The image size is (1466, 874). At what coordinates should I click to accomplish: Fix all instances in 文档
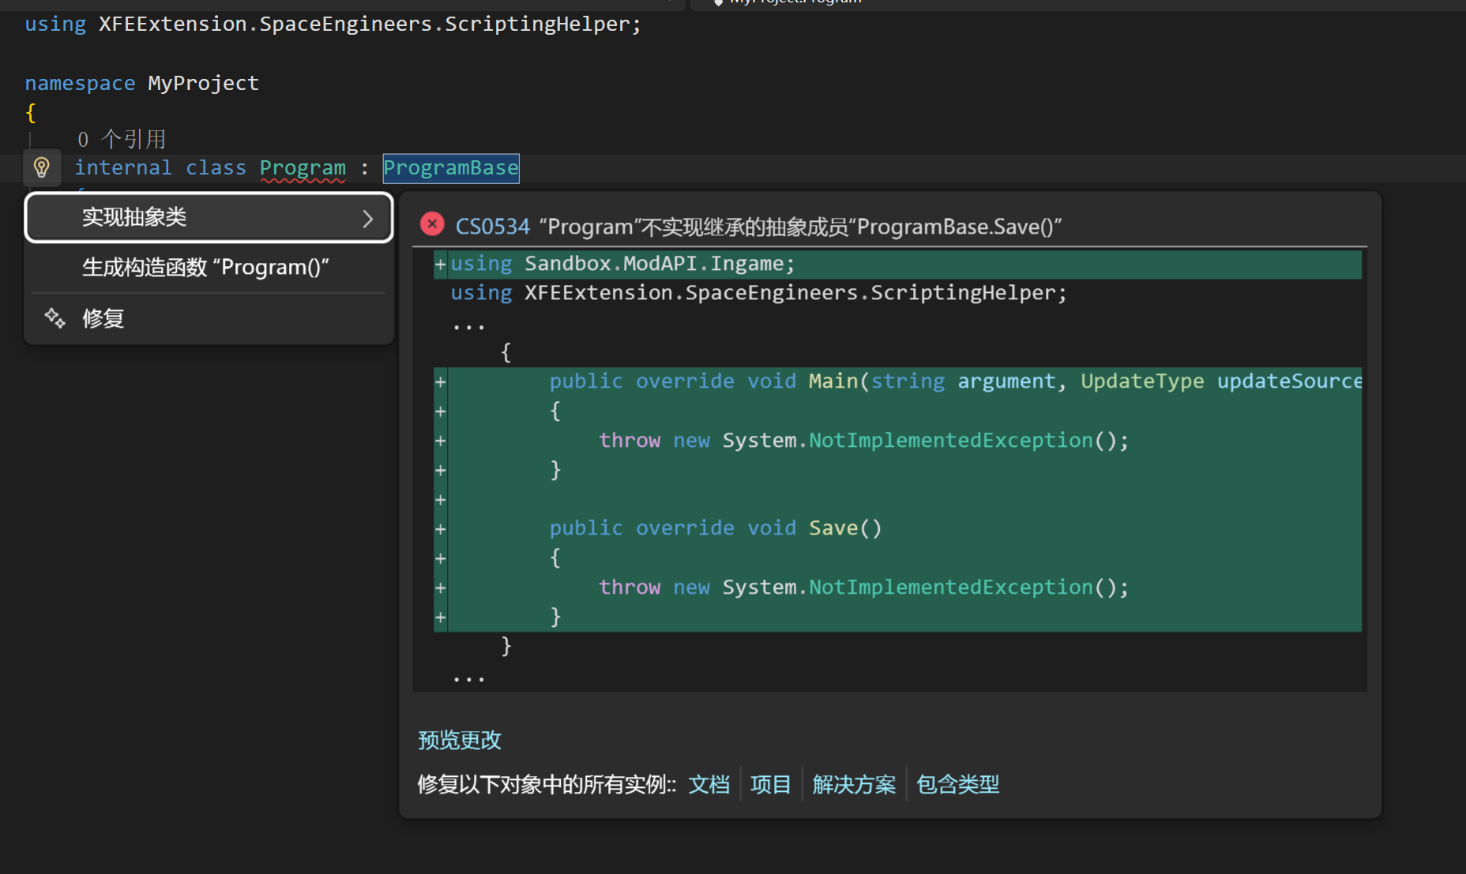point(709,784)
